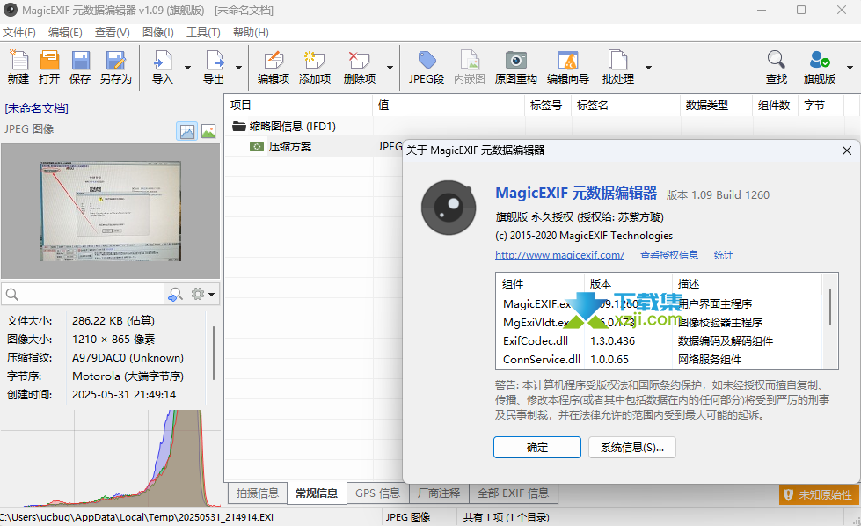Image resolution: width=861 pixels, height=526 pixels.
Task: Click the 查看授权信息 link
Action: click(x=668, y=255)
